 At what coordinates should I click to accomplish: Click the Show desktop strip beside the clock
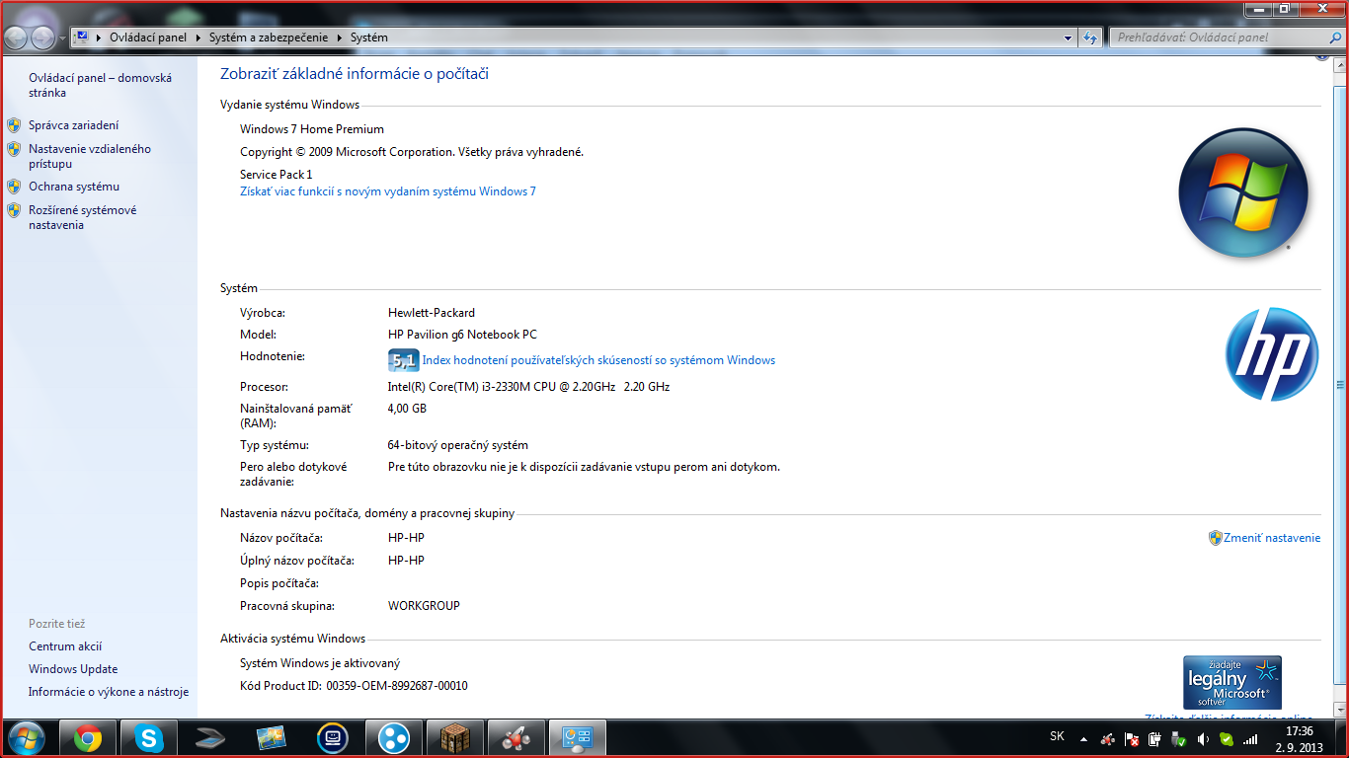[x=1339, y=739]
